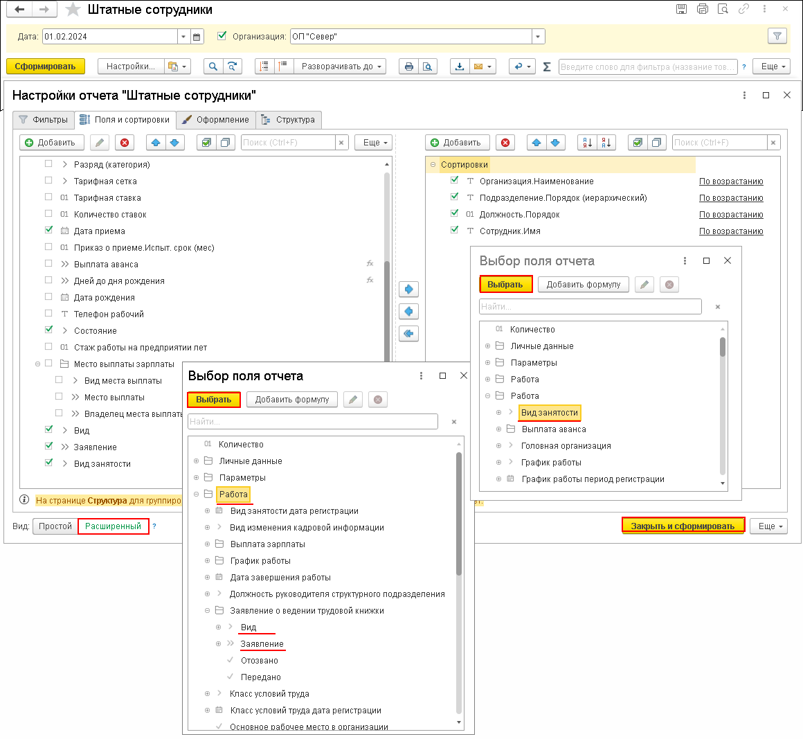803x739 pixels.
Task: Change Должность.Порядок sort direction link
Action: tap(731, 215)
